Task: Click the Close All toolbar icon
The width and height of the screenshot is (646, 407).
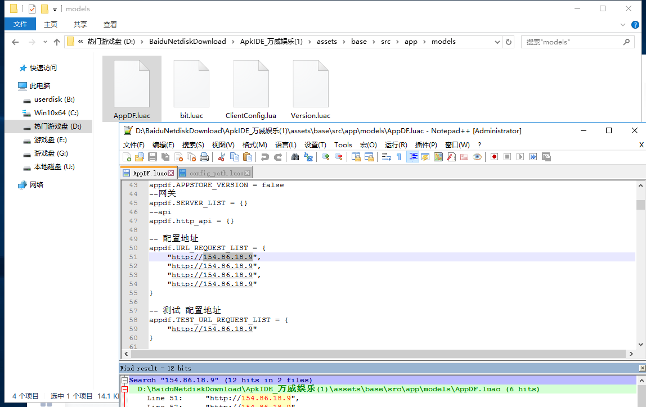Action: (x=191, y=157)
